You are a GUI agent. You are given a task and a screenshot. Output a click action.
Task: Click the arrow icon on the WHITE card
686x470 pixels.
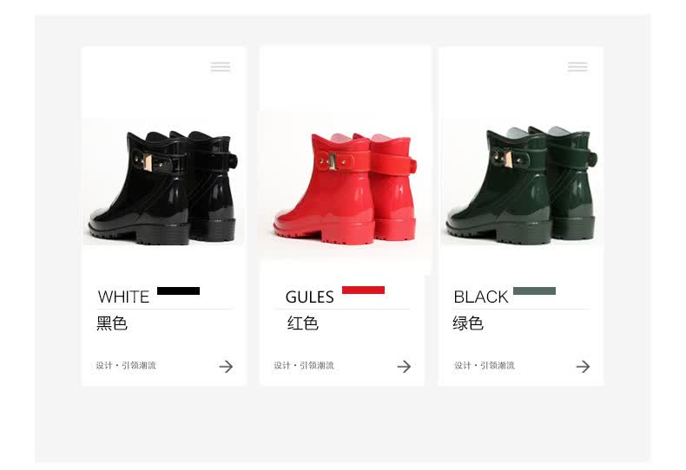coord(226,366)
